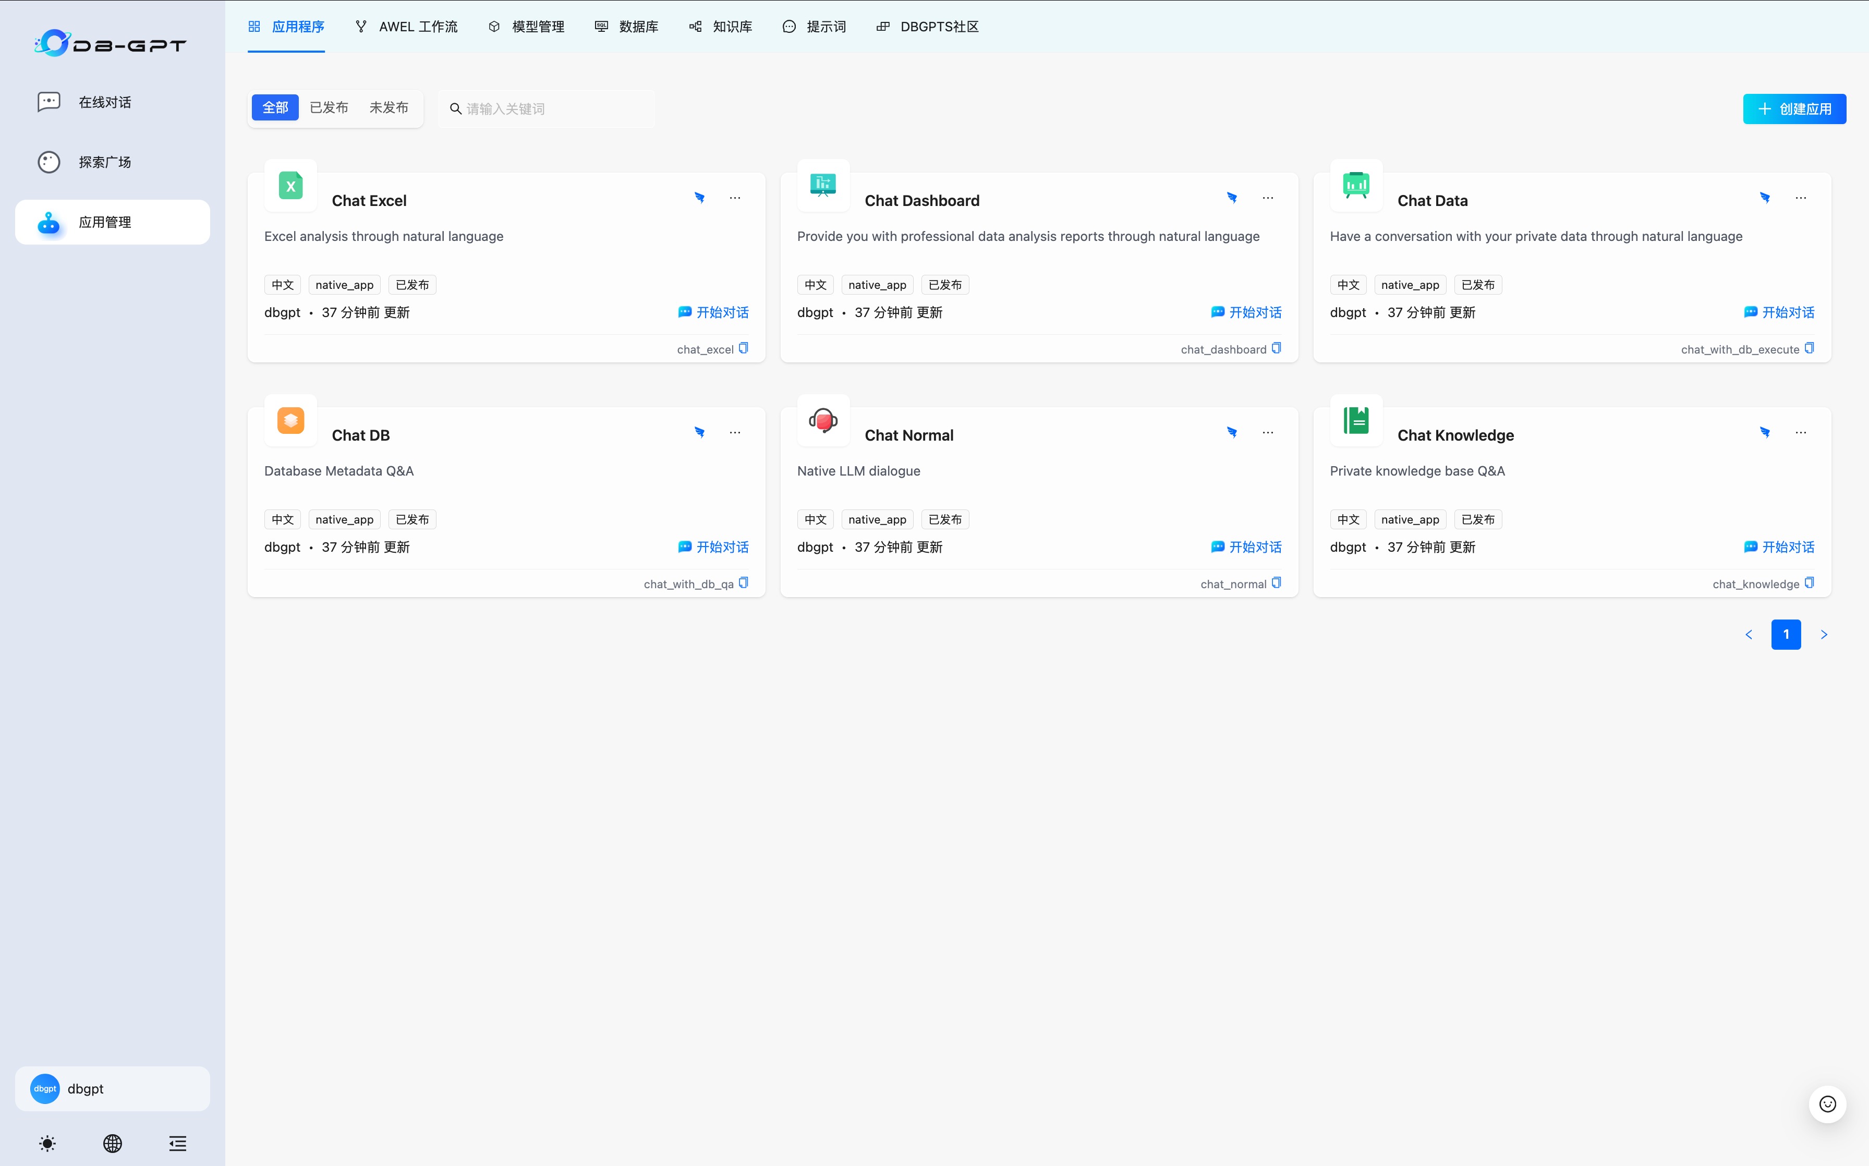Open 探索广场 in sidebar

click(105, 162)
